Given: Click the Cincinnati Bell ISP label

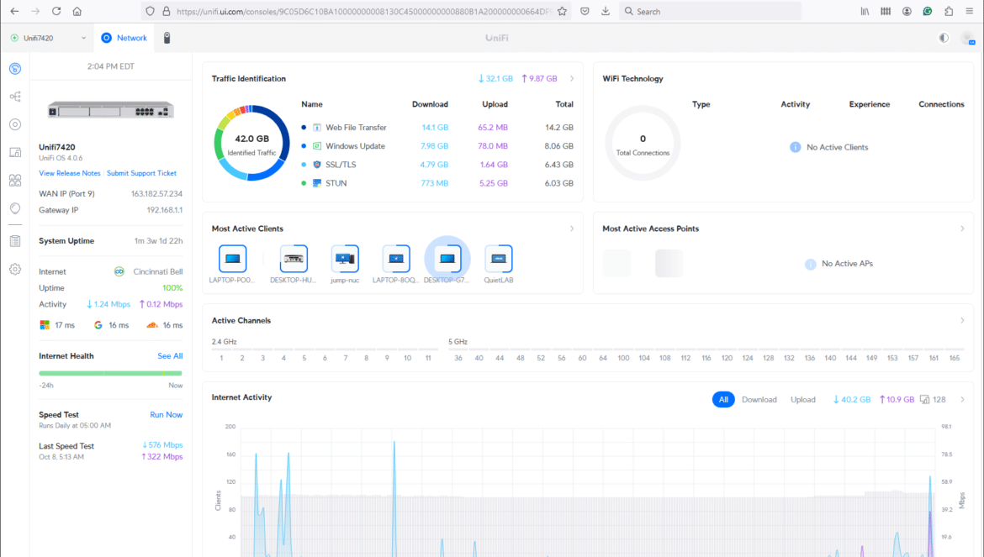Looking at the screenshot, I should tap(158, 272).
